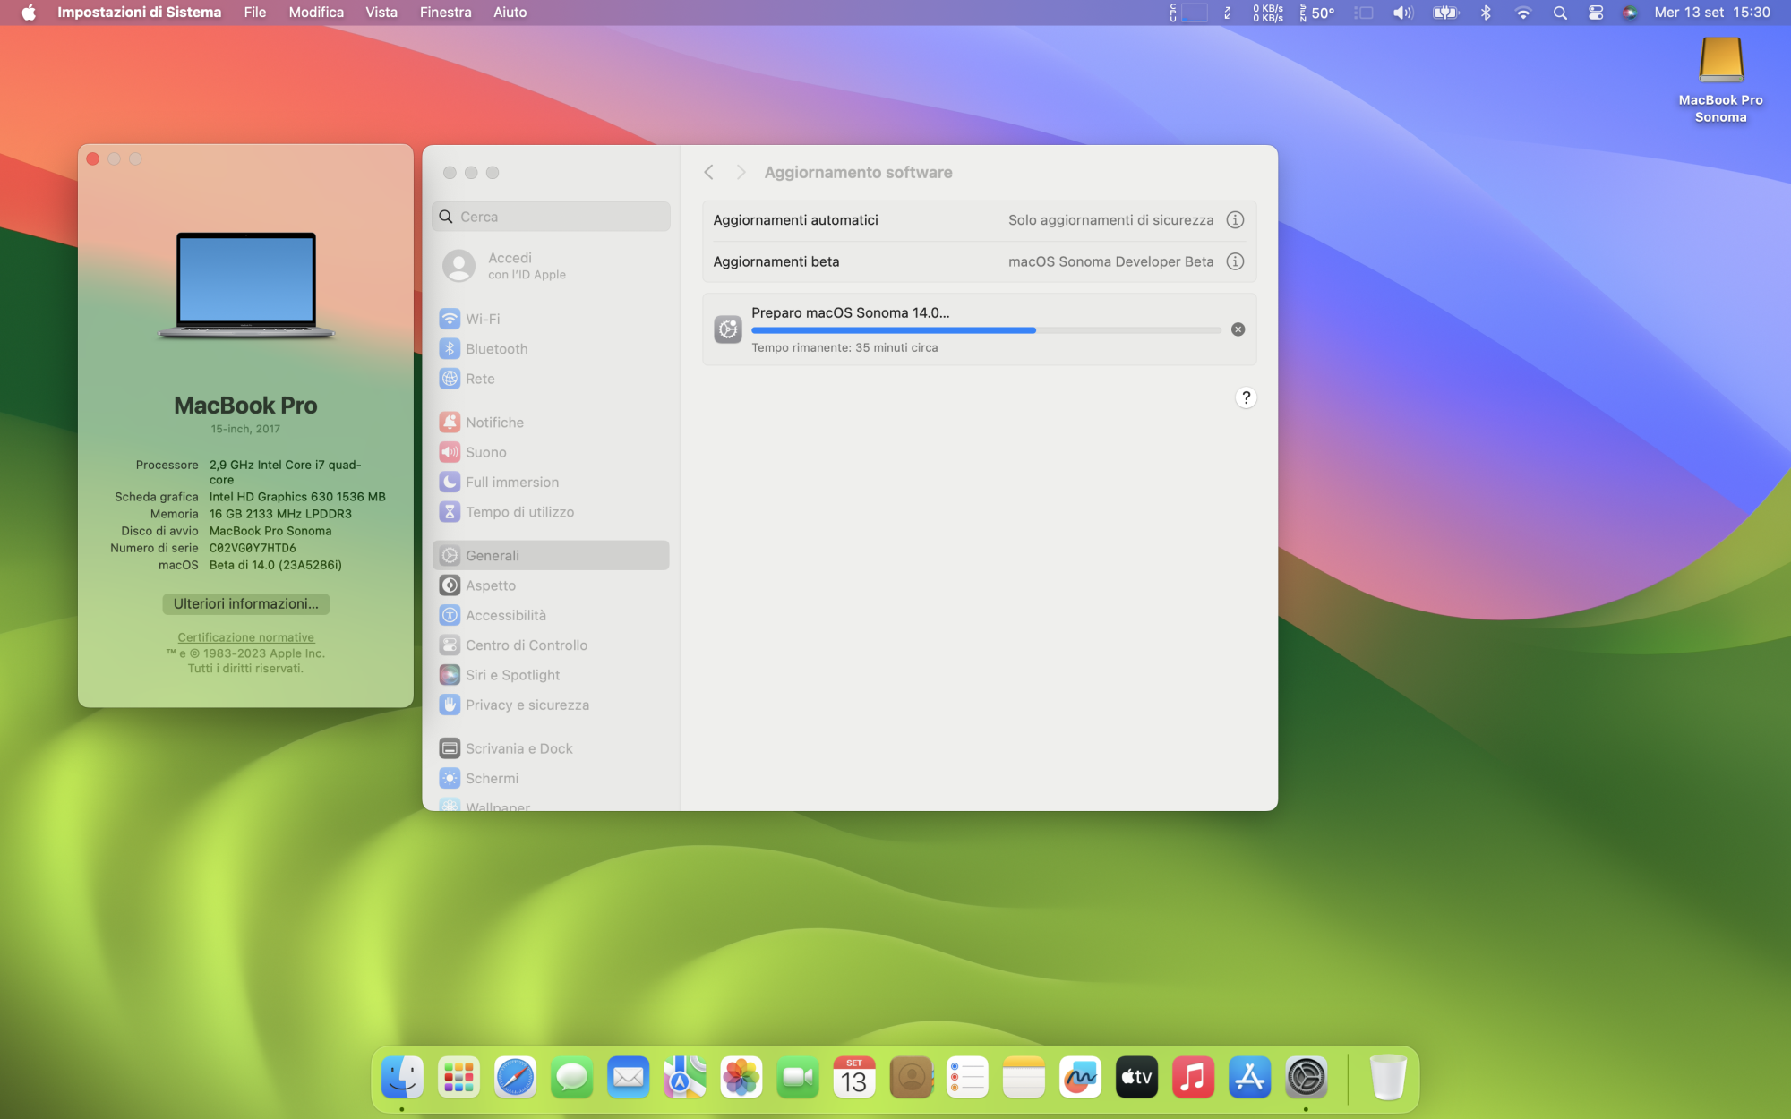Image resolution: width=1791 pixels, height=1119 pixels.
Task: Open the help question mark button
Action: (x=1246, y=397)
